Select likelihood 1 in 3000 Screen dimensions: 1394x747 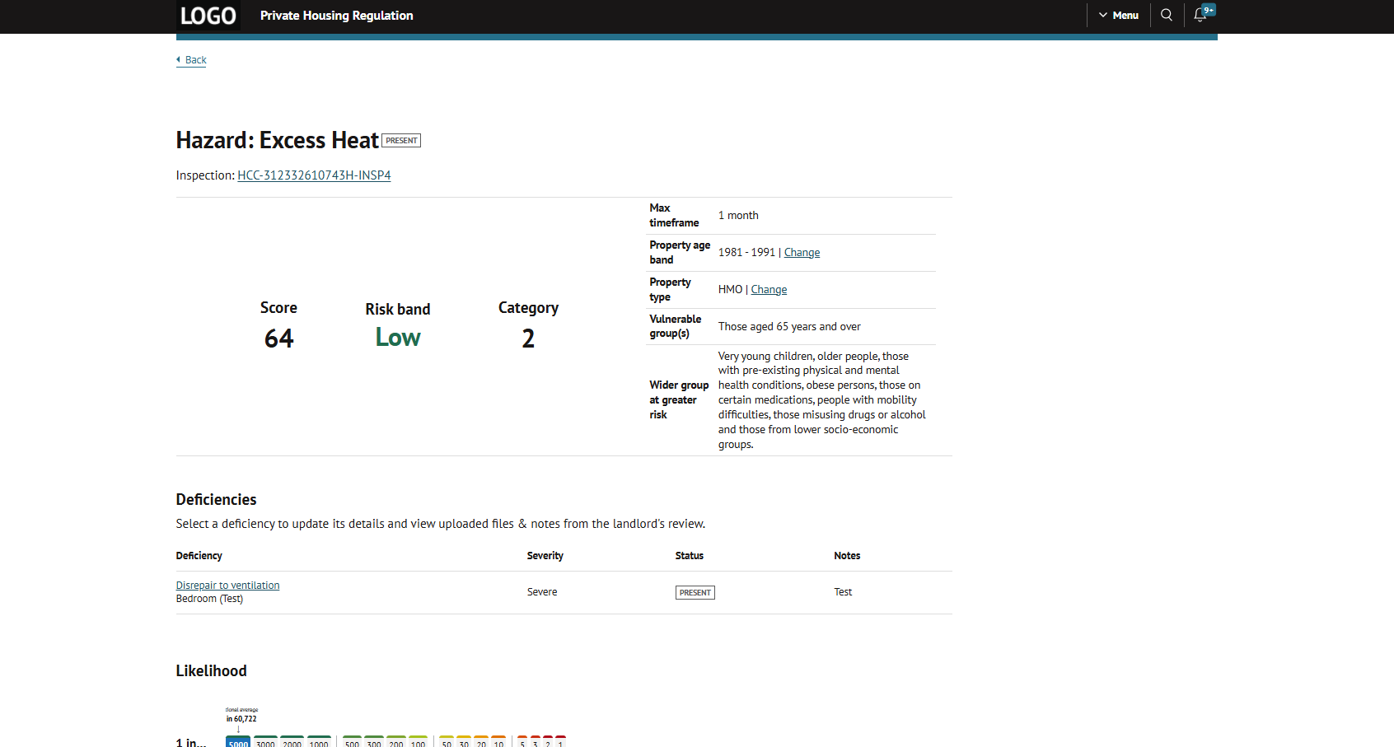[x=265, y=742]
